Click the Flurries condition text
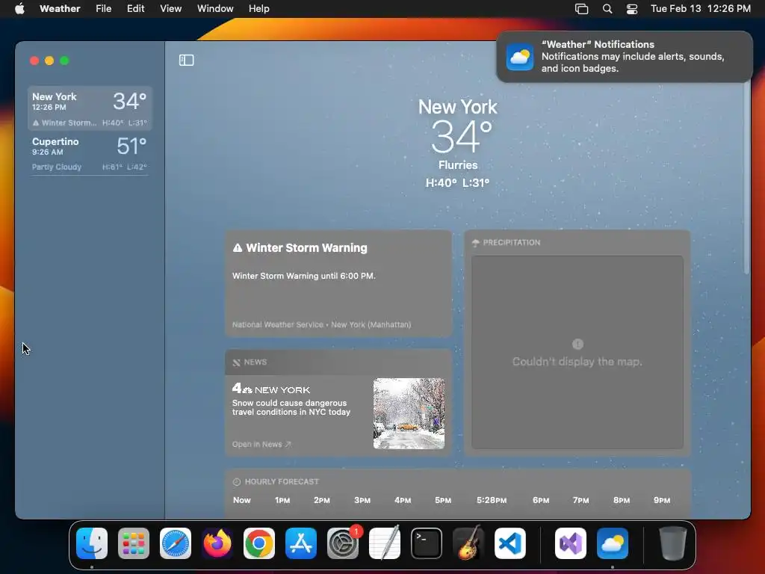Screen dimensions: 765x574 coord(458,165)
